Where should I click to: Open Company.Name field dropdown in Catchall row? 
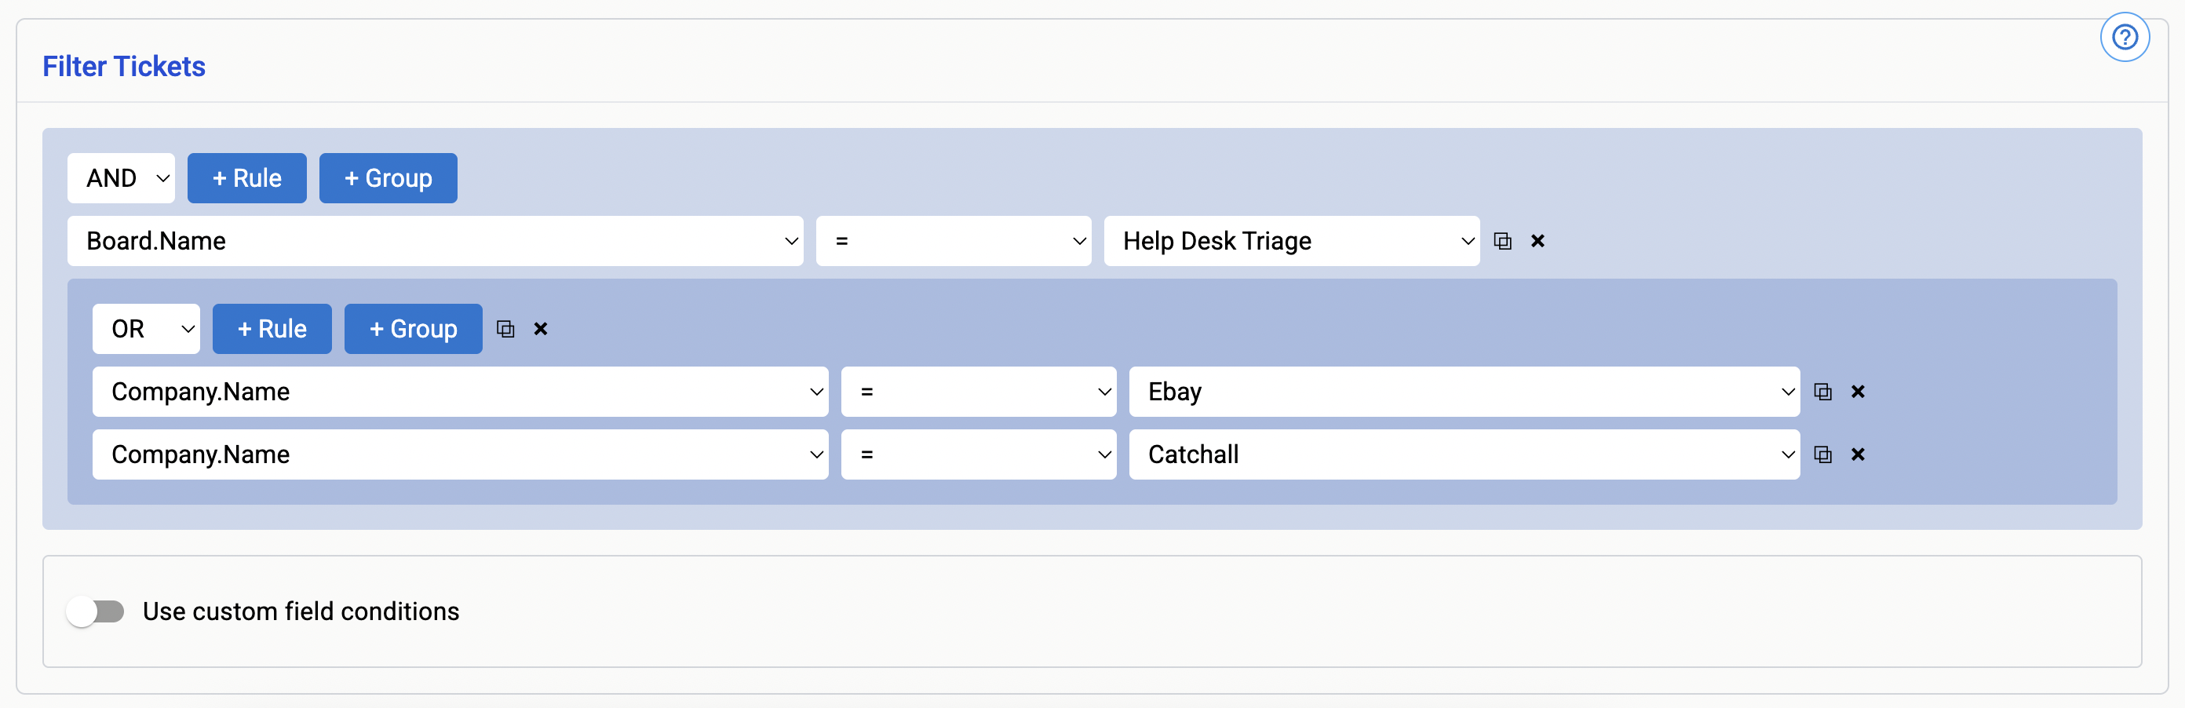click(460, 454)
